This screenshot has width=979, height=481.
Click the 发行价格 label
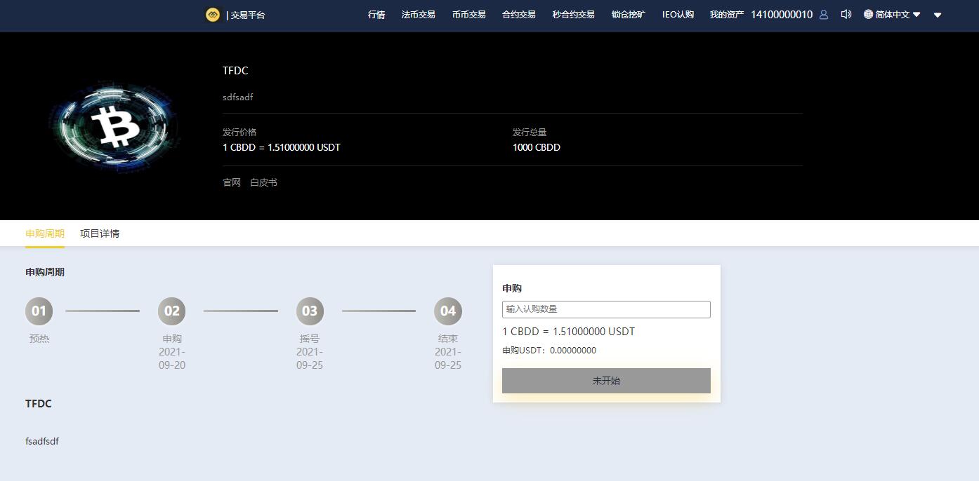coord(239,132)
